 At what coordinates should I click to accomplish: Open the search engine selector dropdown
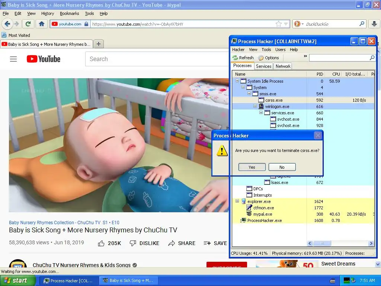pos(298,24)
